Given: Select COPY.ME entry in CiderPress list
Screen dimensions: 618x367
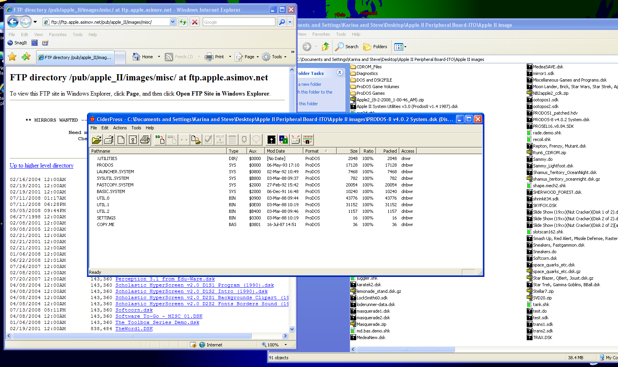Looking at the screenshot, I should click(x=105, y=224).
